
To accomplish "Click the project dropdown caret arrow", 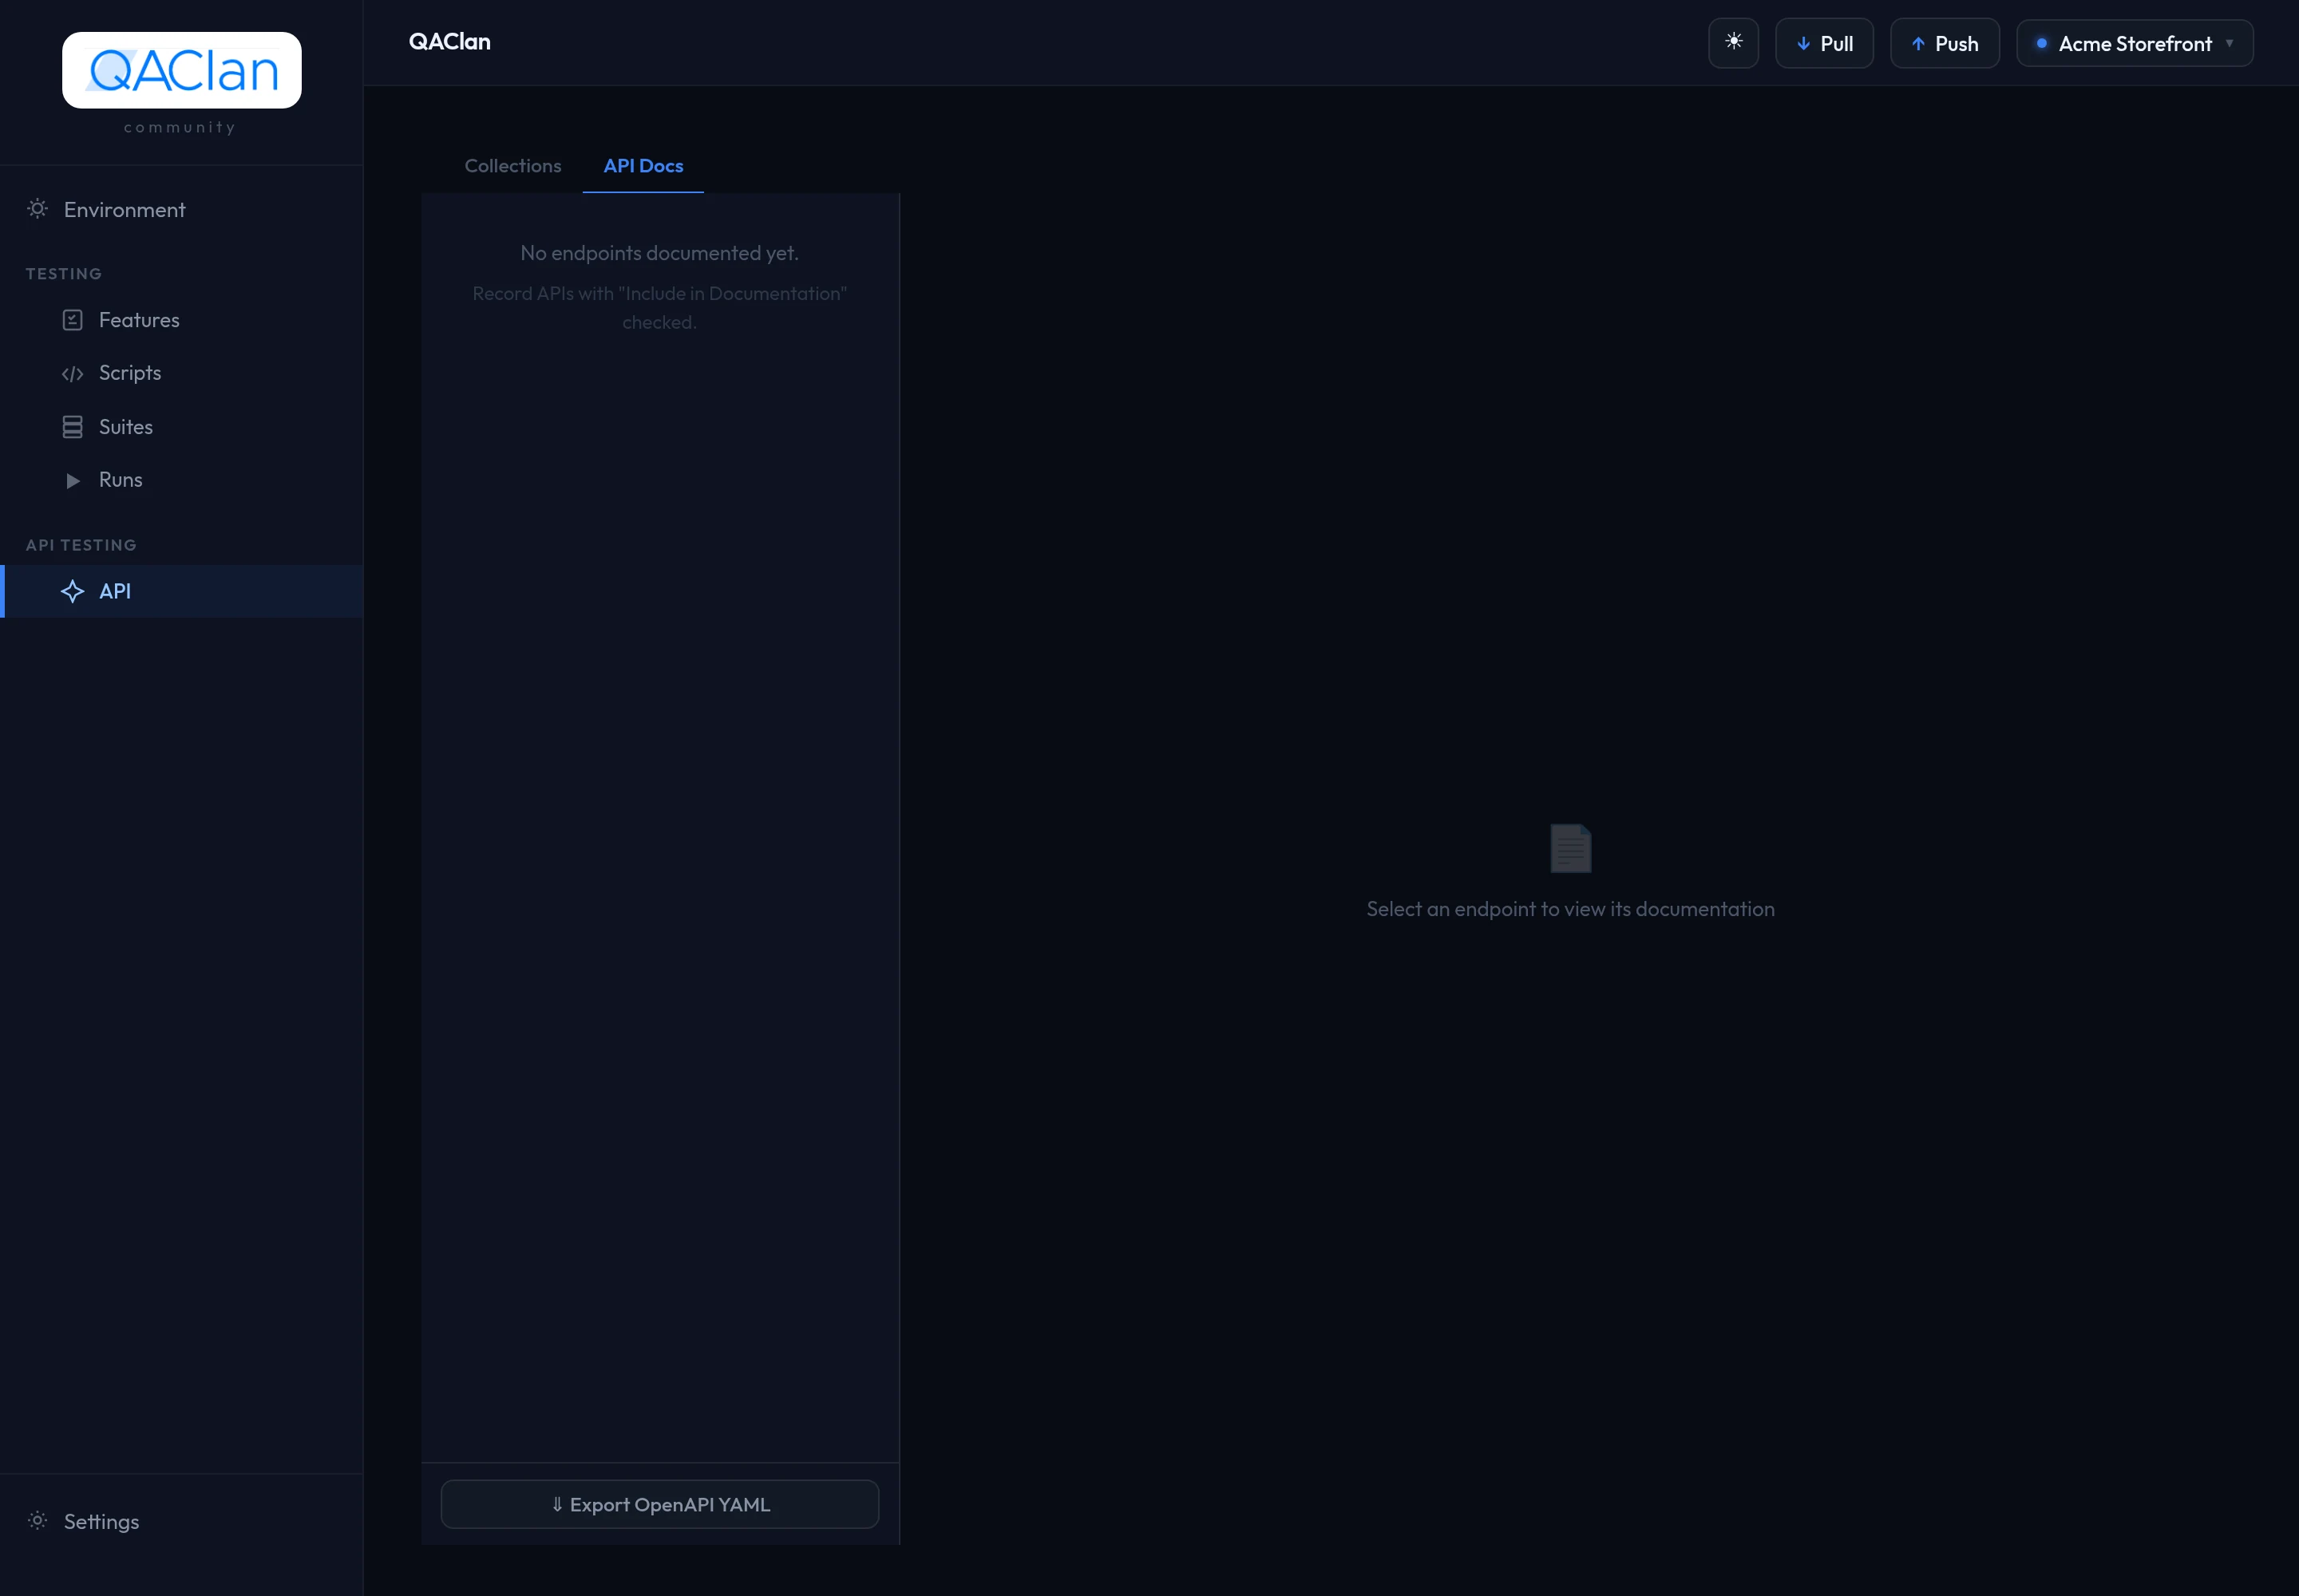I will pos(2229,43).
